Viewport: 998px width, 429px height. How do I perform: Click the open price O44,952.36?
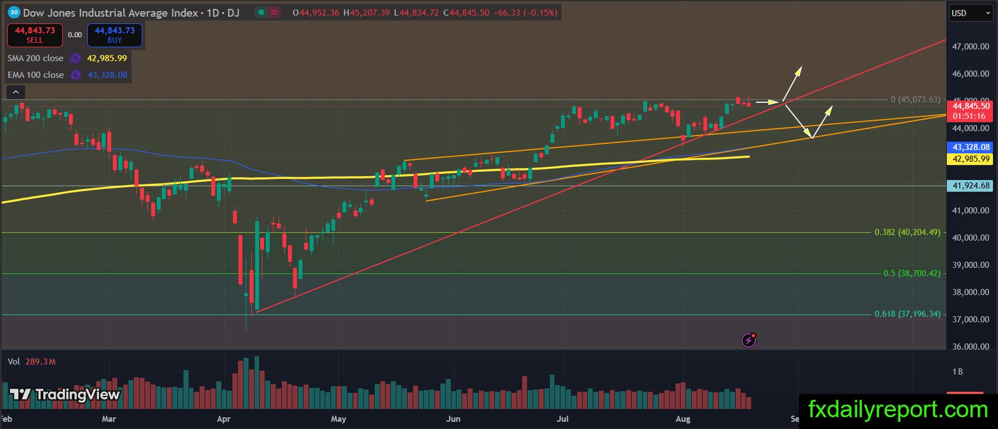316,13
